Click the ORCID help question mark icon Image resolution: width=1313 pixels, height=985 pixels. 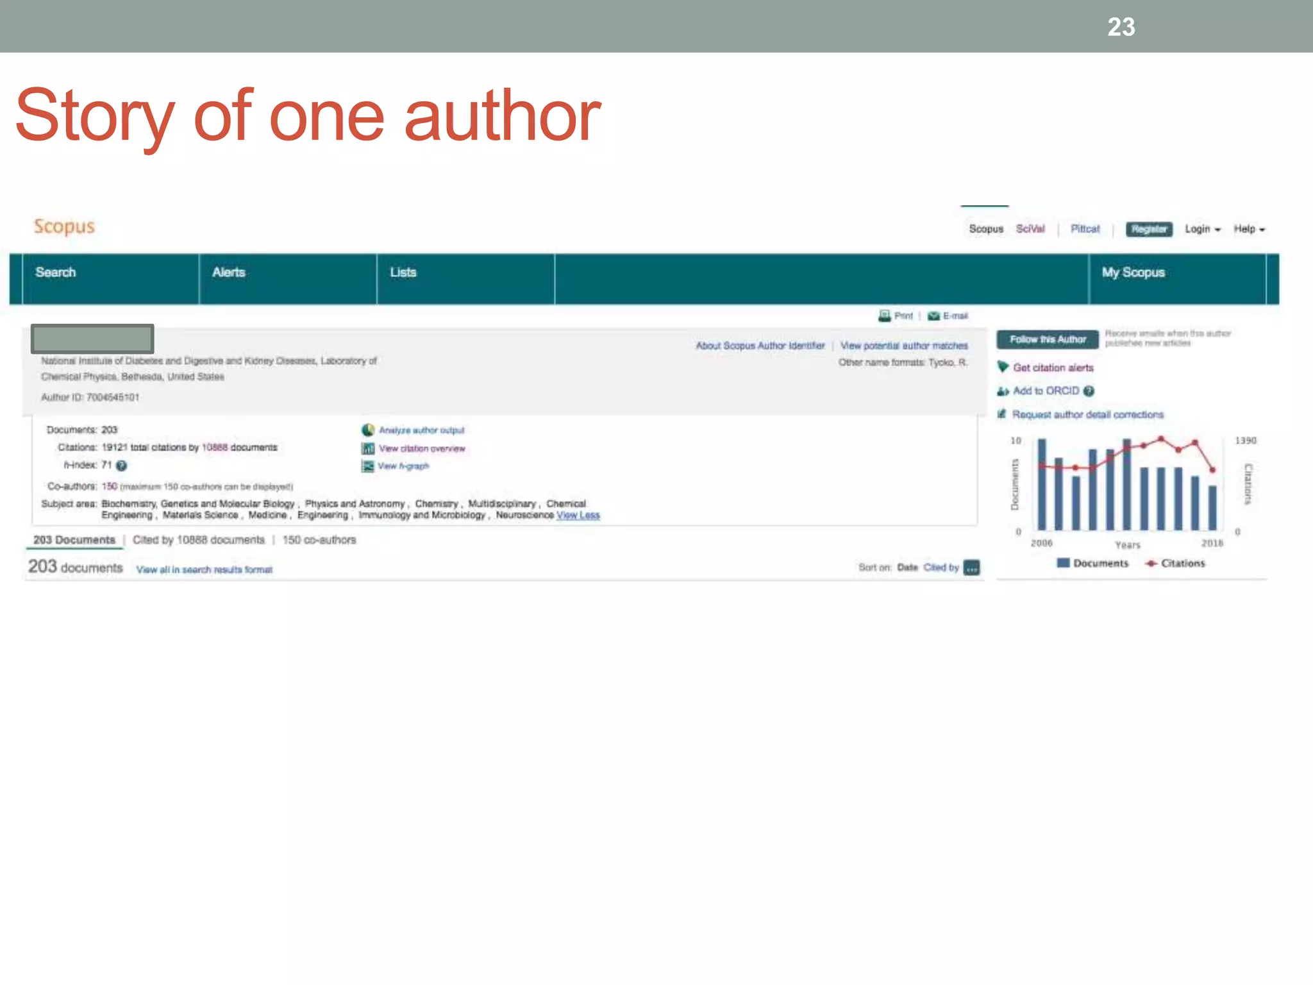click(1089, 391)
